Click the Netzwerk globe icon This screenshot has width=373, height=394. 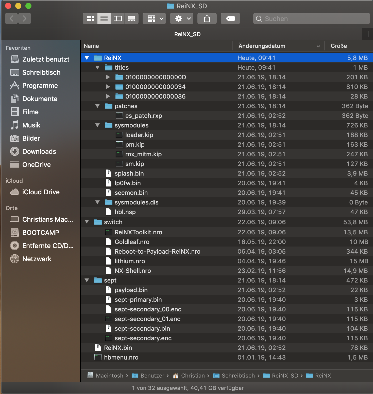click(15, 259)
